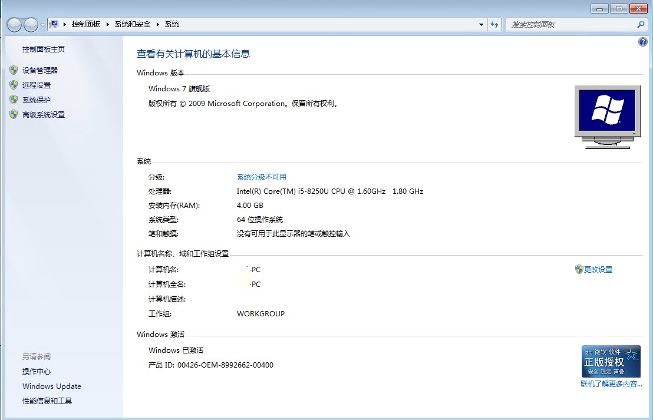The width and height of the screenshot is (653, 420).
Task: Click shield icon next to 远程设置
Action: click(x=14, y=85)
